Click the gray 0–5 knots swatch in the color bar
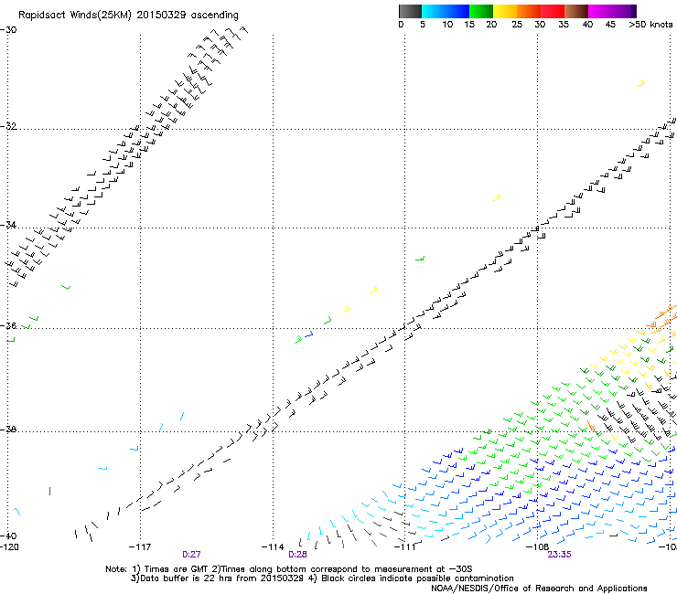 tap(410, 11)
